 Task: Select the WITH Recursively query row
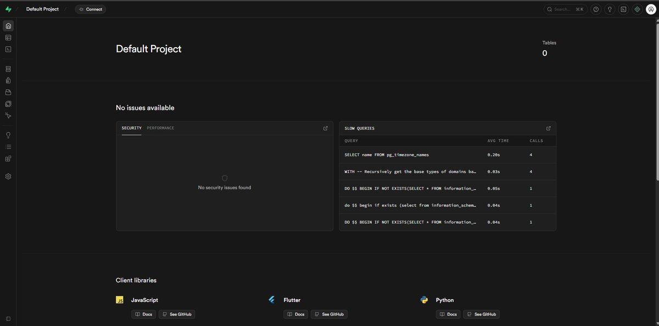click(448, 172)
